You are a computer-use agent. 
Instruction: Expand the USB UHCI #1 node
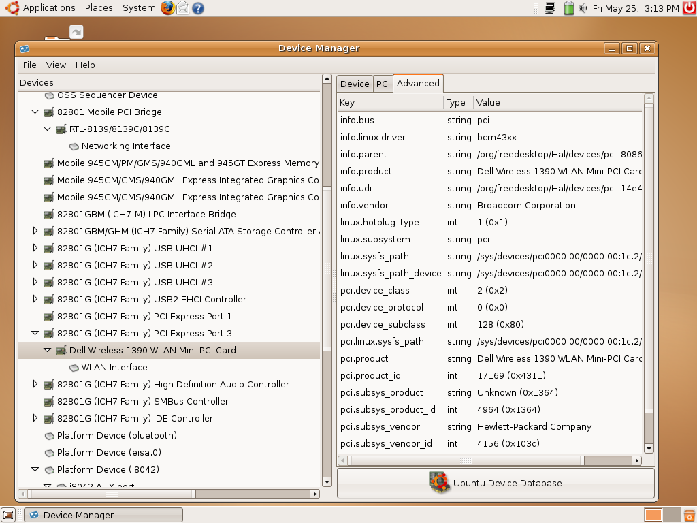[x=35, y=248]
